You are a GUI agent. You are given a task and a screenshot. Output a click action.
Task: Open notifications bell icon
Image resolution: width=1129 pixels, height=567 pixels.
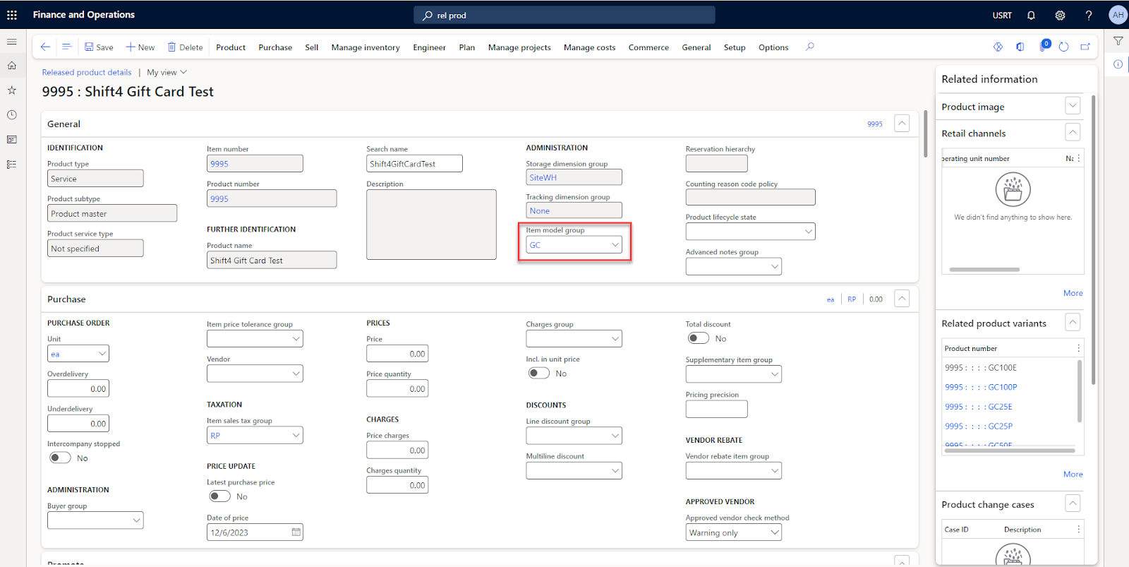pyautogui.click(x=1031, y=15)
